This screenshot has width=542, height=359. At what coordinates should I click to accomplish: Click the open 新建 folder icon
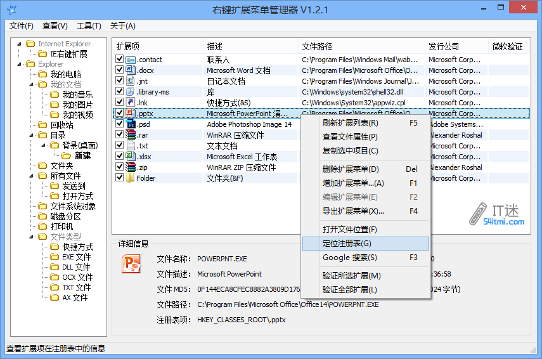(67, 156)
